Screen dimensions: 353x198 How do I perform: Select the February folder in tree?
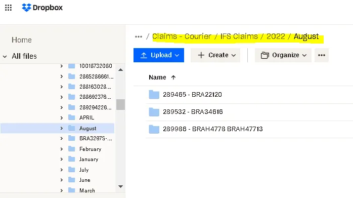click(91, 149)
